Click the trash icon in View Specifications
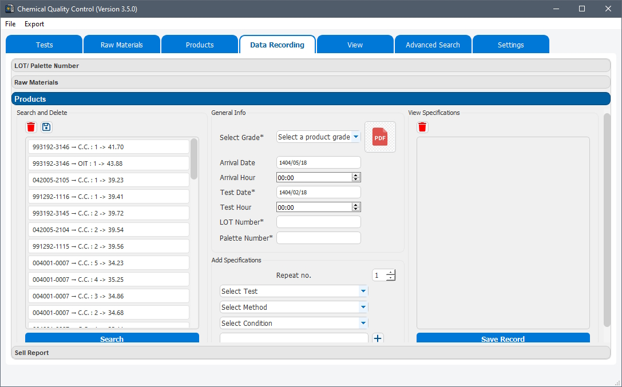The width and height of the screenshot is (622, 387). tap(422, 127)
